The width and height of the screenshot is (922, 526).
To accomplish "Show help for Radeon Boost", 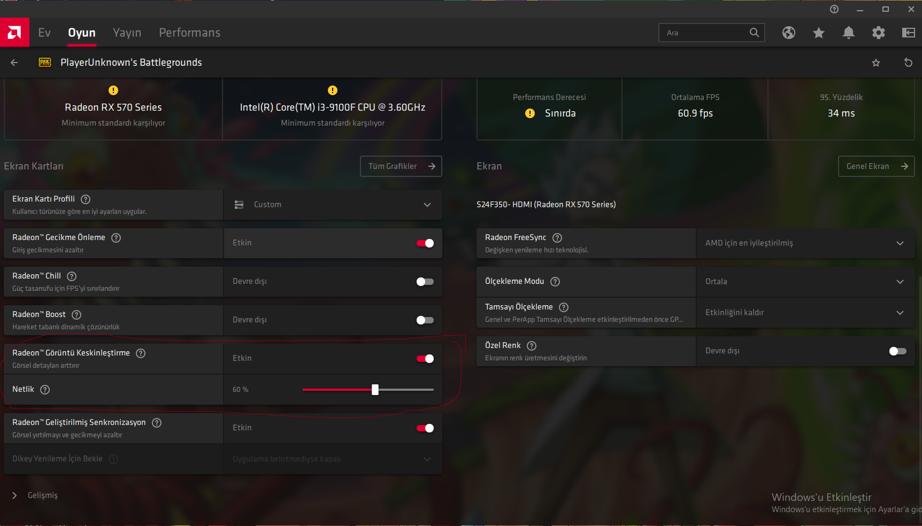I will point(76,315).
